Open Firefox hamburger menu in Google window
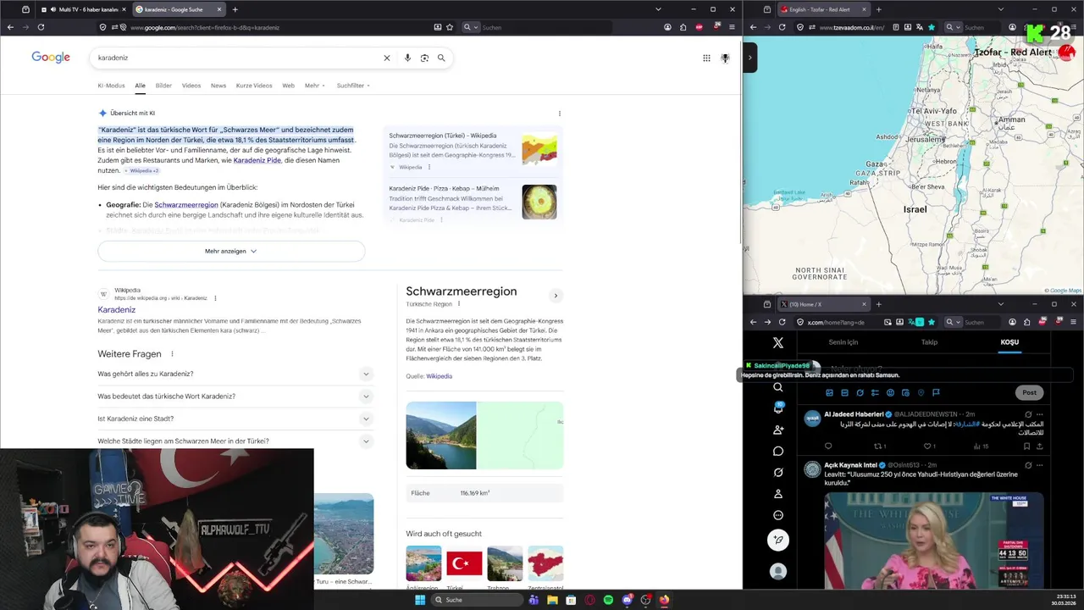This screenshot has width=1084, height=610. click(x=732, y=27)
